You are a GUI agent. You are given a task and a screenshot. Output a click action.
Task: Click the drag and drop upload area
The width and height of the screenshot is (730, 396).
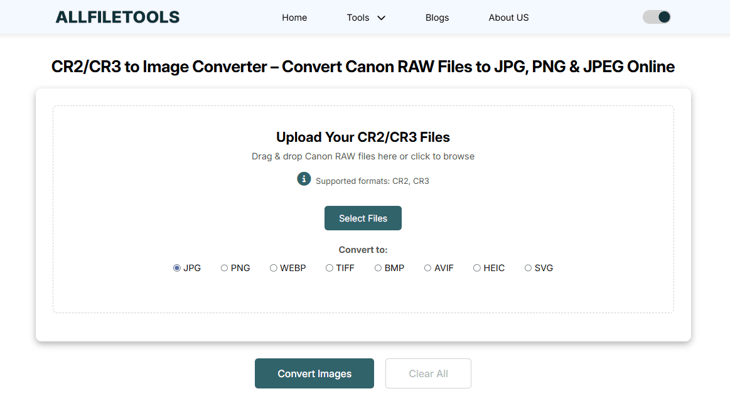363,156
